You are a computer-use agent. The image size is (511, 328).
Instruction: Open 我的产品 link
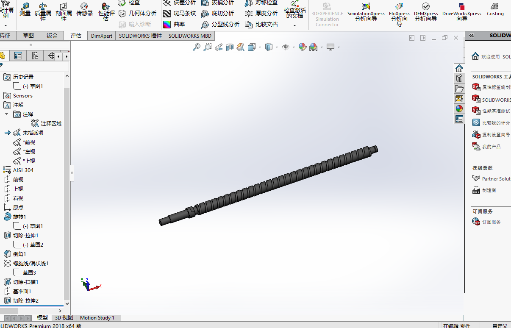coord(486,147)
